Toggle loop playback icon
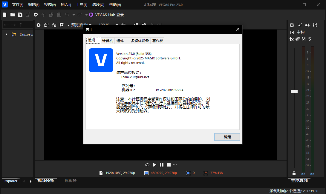 (147, 165)
